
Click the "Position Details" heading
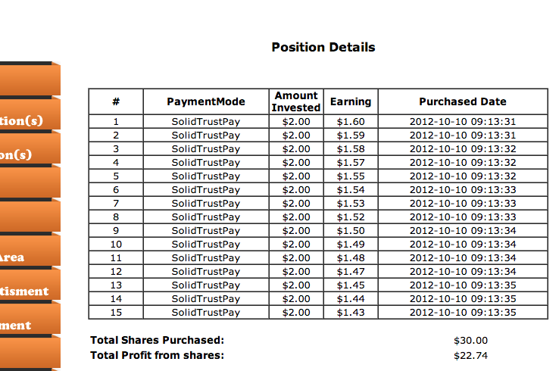[323, 47]
